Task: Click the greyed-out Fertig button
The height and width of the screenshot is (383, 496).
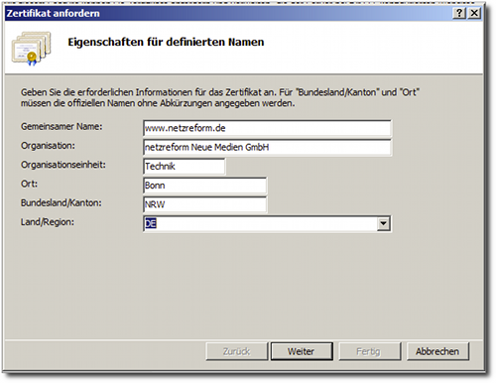Action: pos(369,351)
